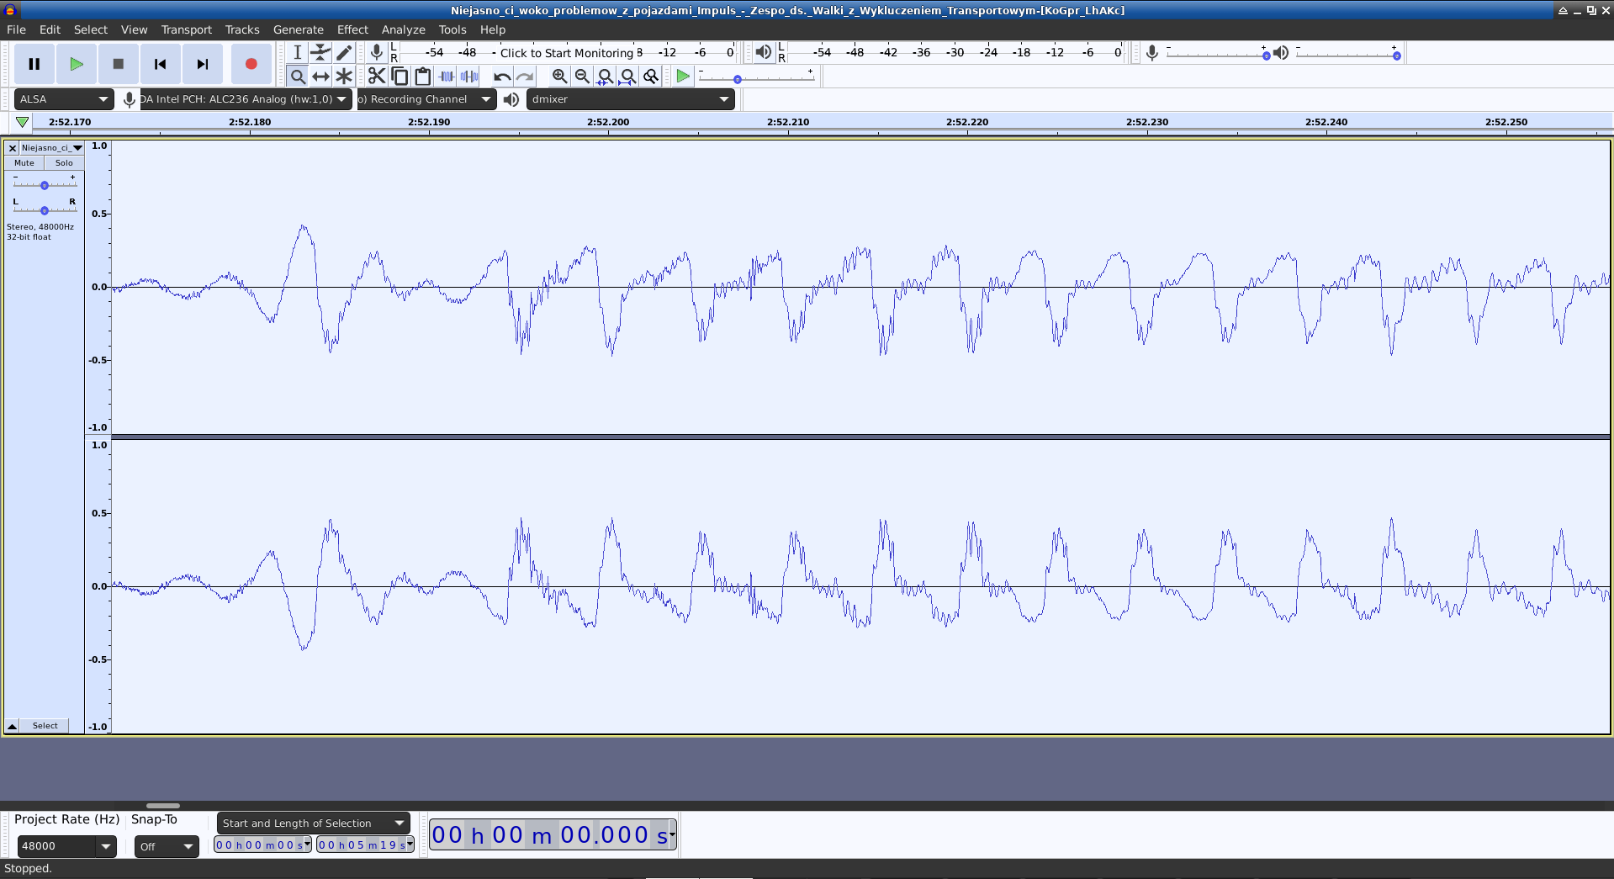Screen dimensions: 1614x879
Task: Open the Tracks menu
Action: coord(242,29)
